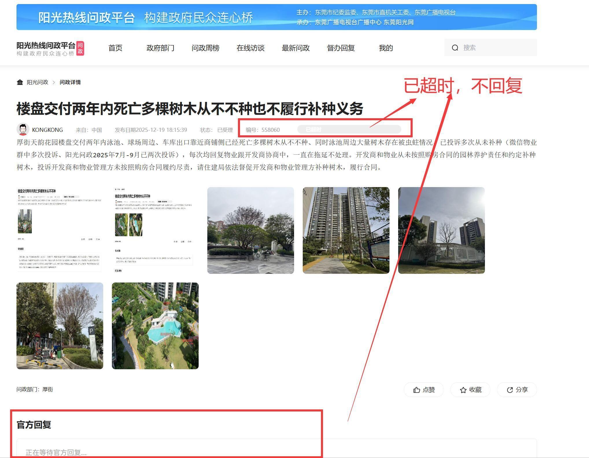Open the 督办回复 navigation item
Screen dimensions: 589x458
(x=341, y=48)
